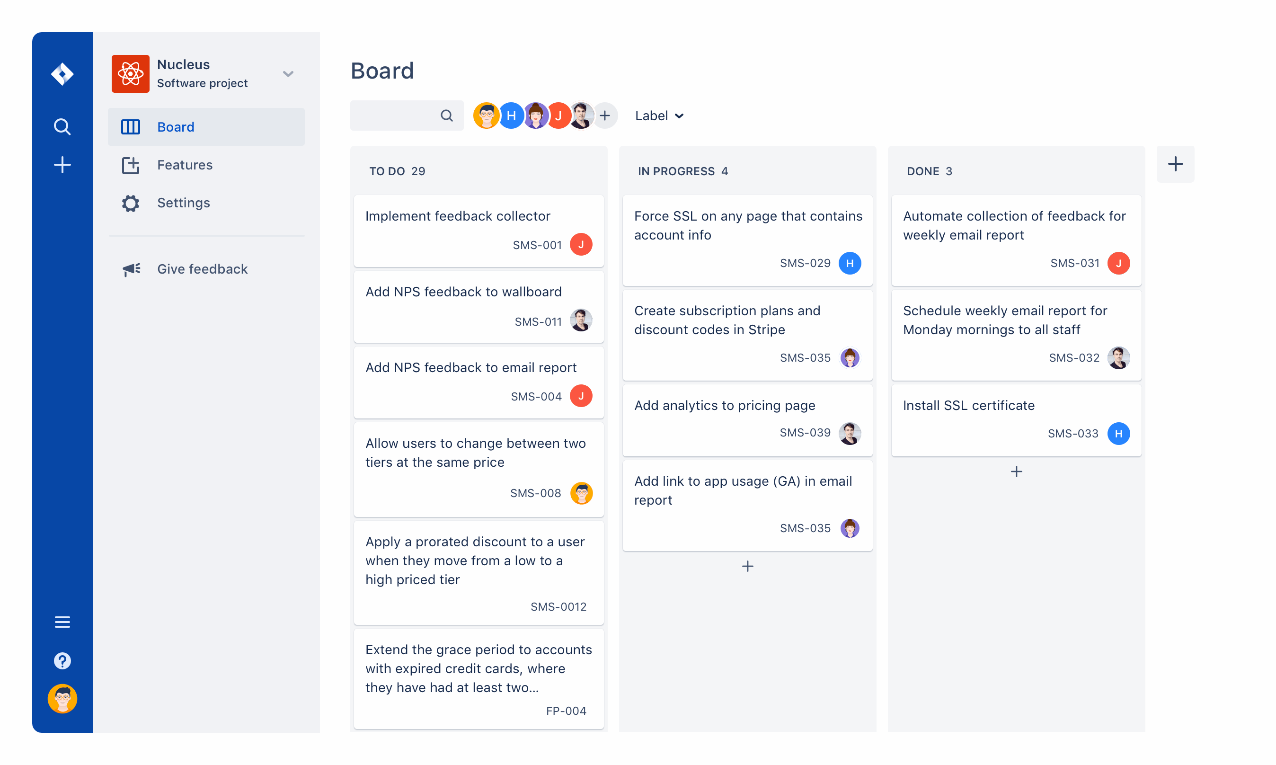1276x765 pixels.
Task: Add a new column with the plus button
Action: pos(1176,164)
